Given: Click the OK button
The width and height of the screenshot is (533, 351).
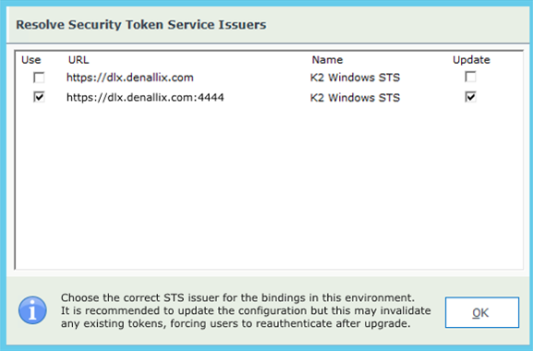Looking at the screenshot, I should [482, 312].
